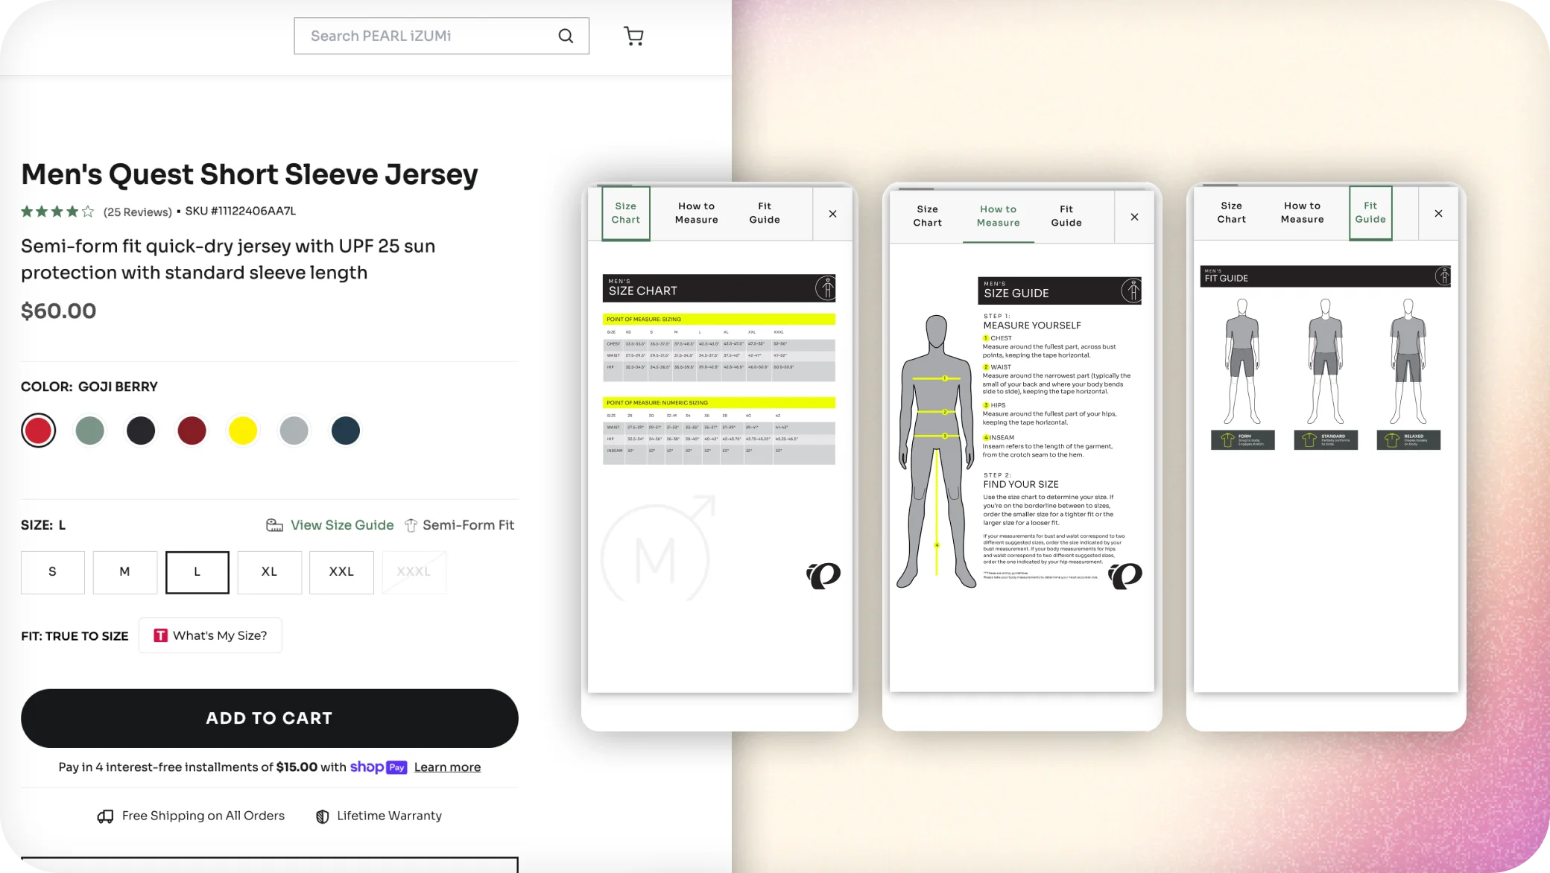Screen dimensions: 1550x873
Task: Choose the light gray color swatch
Action: pos(294,431)
